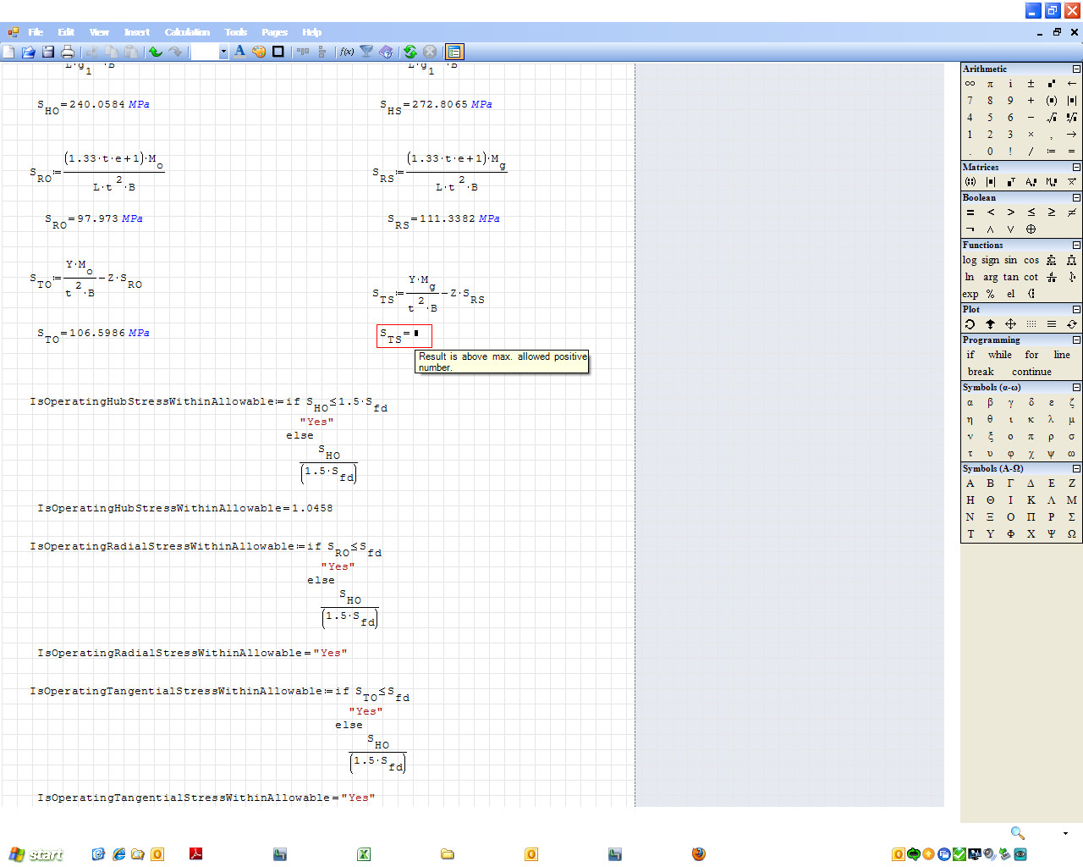Viewport: 1083px width, 867px height.
Task: Open the Calculation menu
Action: [187, 32]
